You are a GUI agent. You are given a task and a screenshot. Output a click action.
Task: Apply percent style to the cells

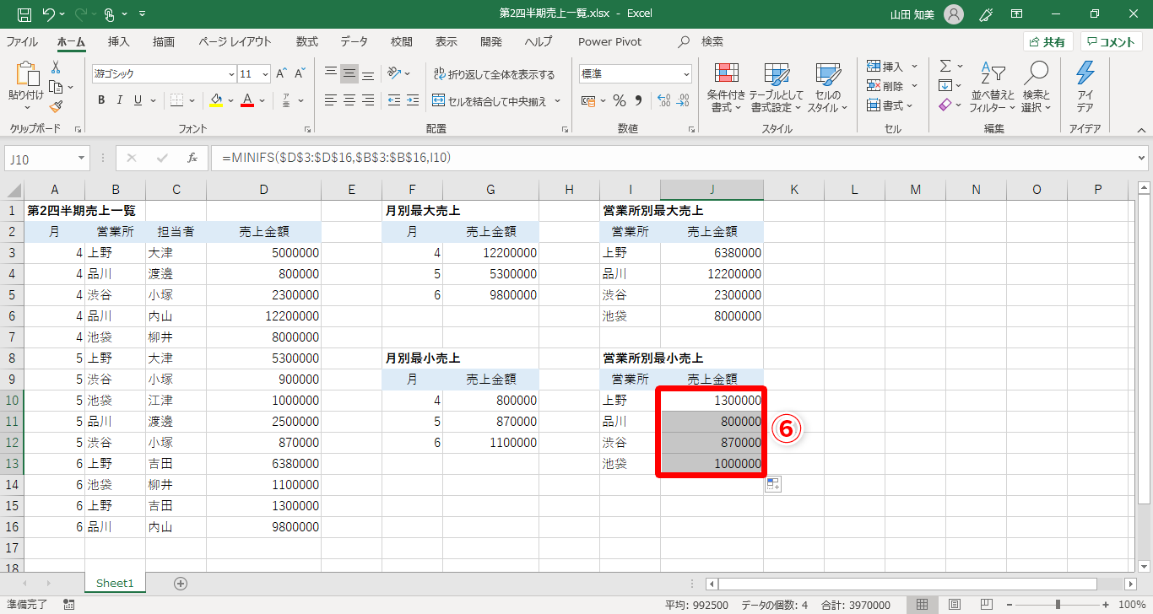pyautogui.click(x=620, y=100)
